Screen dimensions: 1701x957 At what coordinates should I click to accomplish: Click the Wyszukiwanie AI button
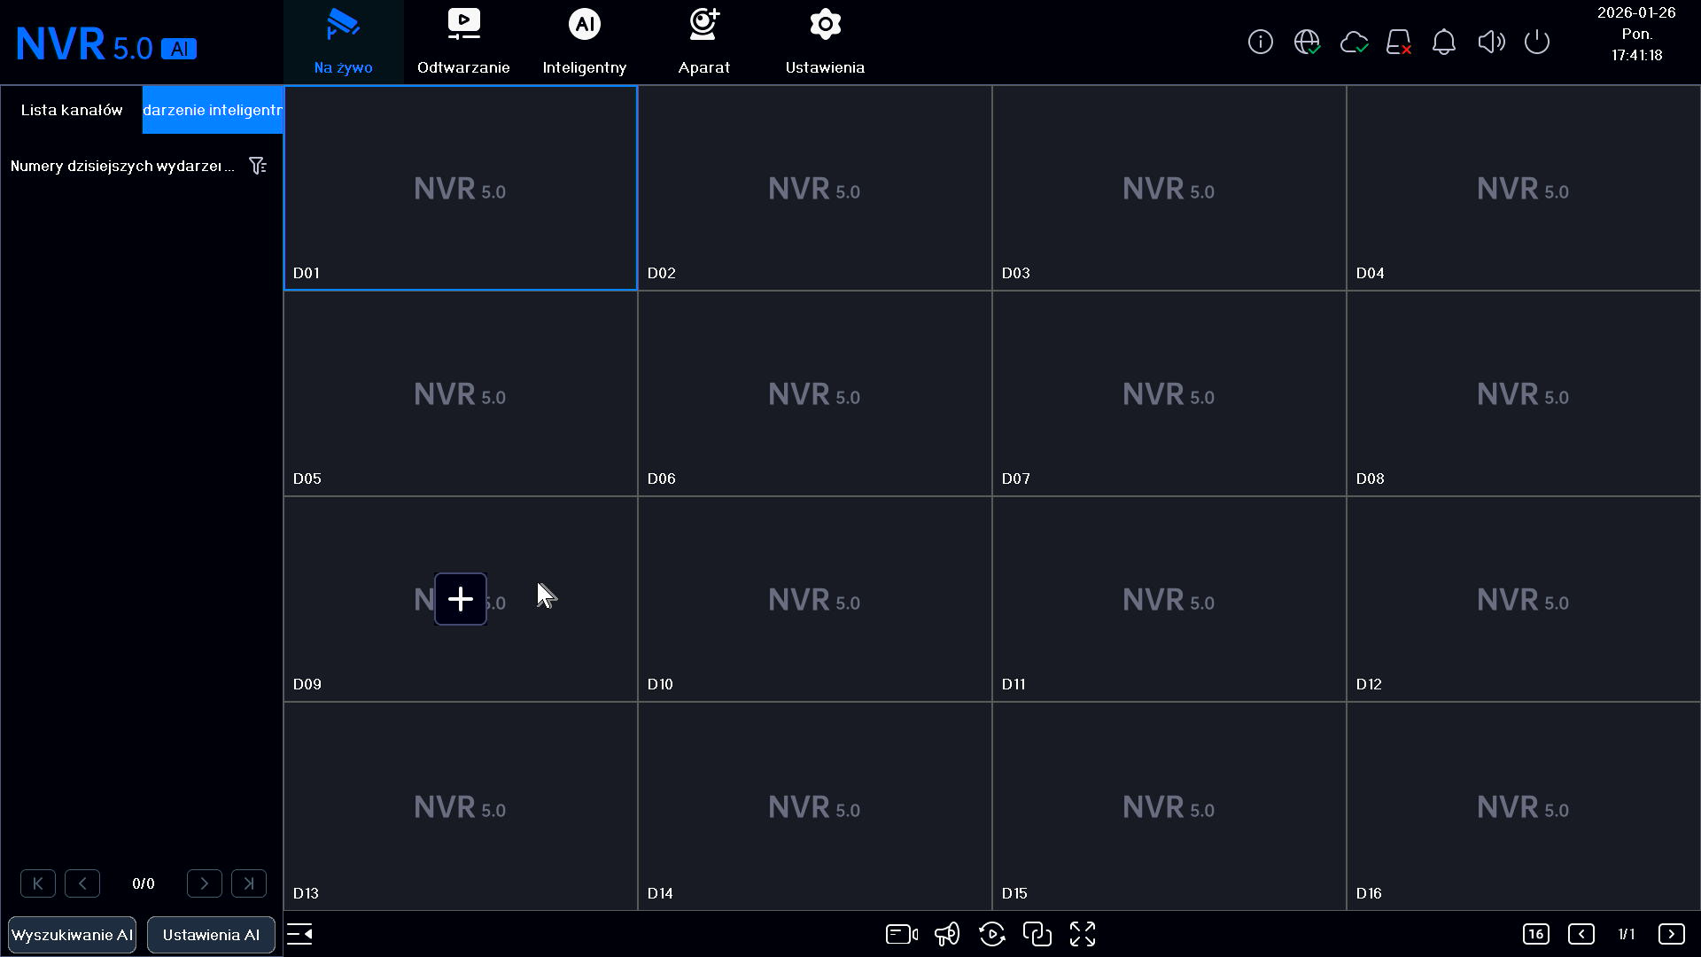pyautogui.click(x=73, y=935)
